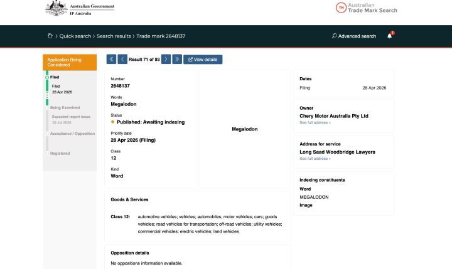The height and width of the screenshot is (269, 452).
Task: Select the Registered timeline stage
Action: coord(60,154)
